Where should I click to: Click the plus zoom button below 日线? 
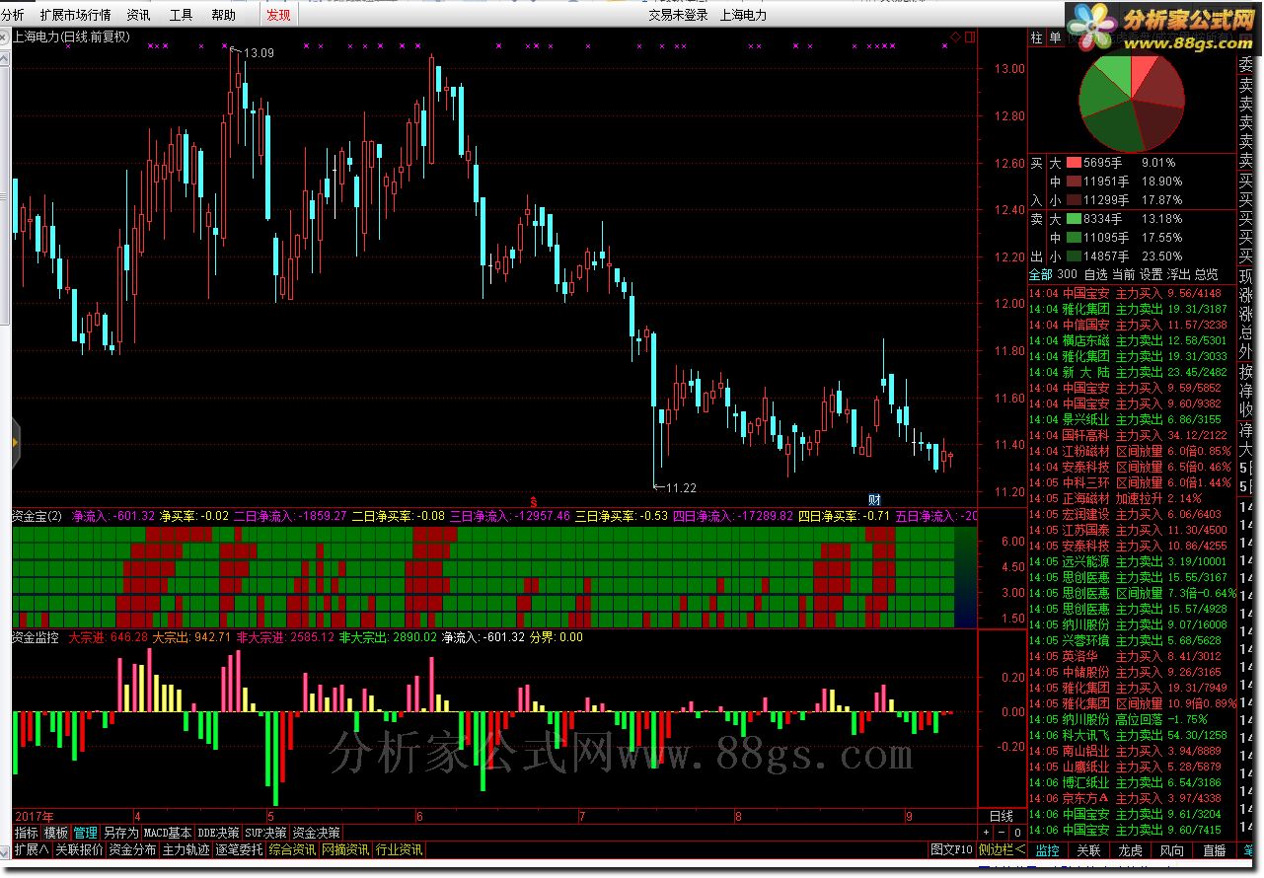point(986,833)
